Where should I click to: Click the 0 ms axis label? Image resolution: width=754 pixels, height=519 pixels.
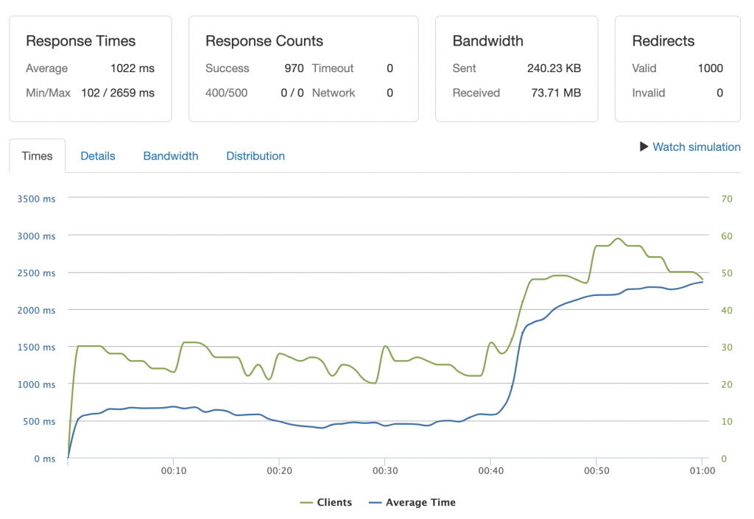click(45, 459)
